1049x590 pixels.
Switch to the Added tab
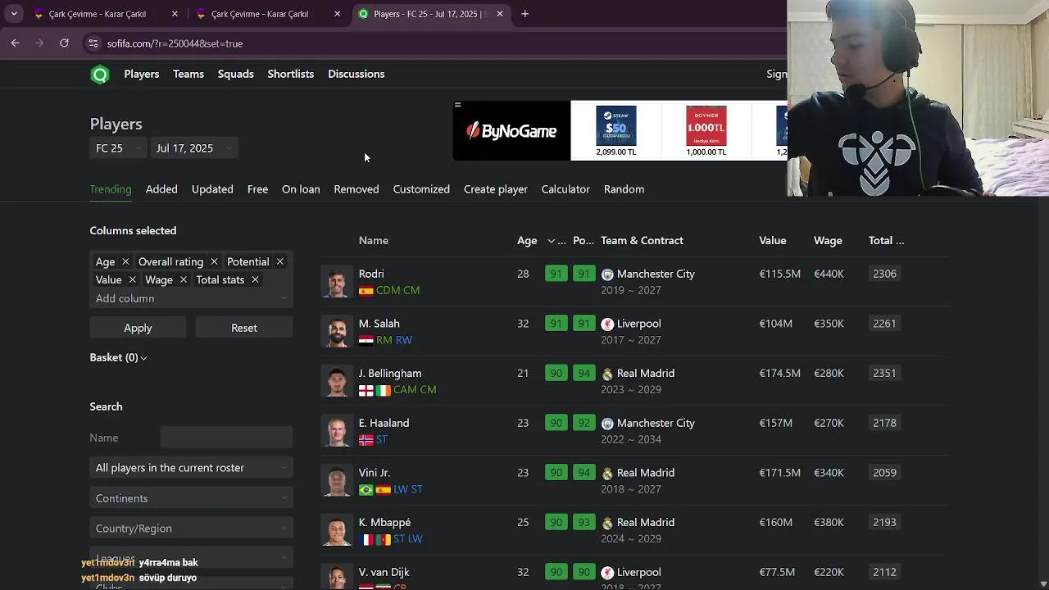tap(161, 189)
